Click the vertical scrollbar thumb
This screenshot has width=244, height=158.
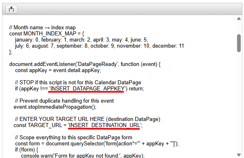tap(239, 43)
